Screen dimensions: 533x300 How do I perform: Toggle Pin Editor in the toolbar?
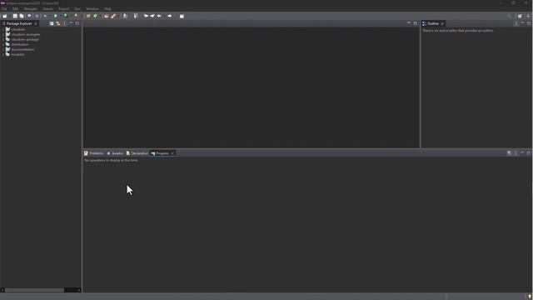(182, 16)
